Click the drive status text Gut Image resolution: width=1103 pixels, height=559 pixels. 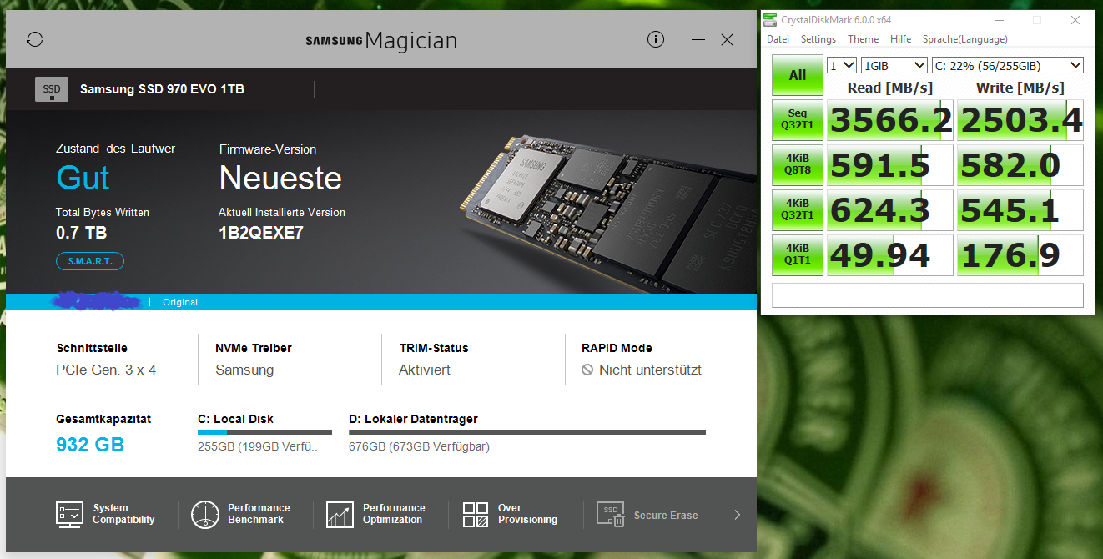pyautogui.click(x=83, y=178)
